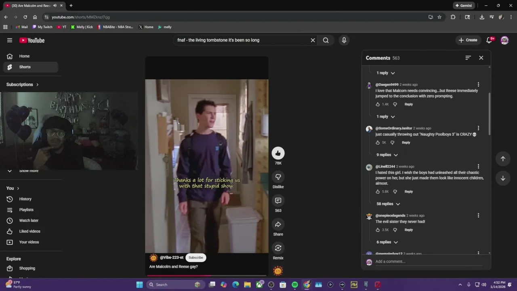The width and height of the screenshot is (517, 291).
Task: Expand the 9 replies thread
Action: (x=387, y=155)
